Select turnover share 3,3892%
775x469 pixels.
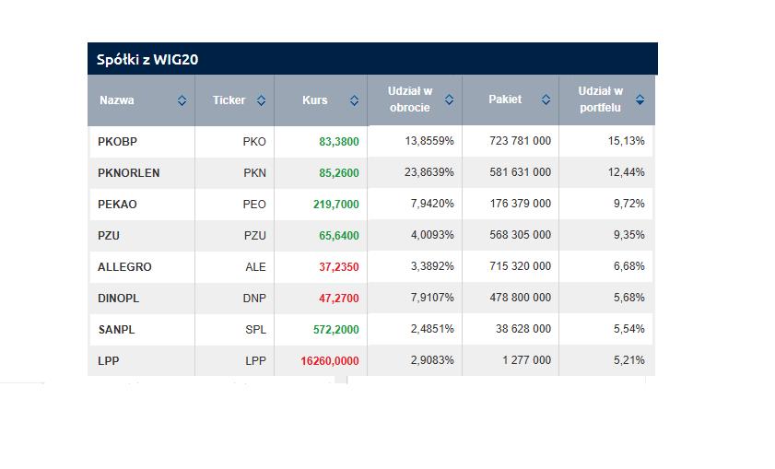click(x=432, y=266)
